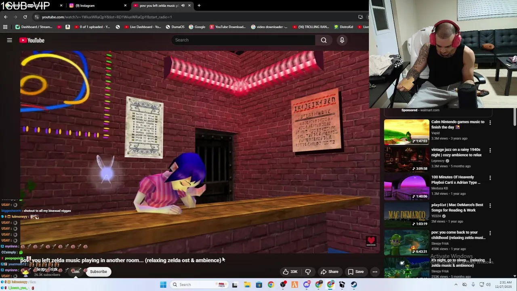Click the Windows taskbar search box
The image size is (517, 291).
198,285
